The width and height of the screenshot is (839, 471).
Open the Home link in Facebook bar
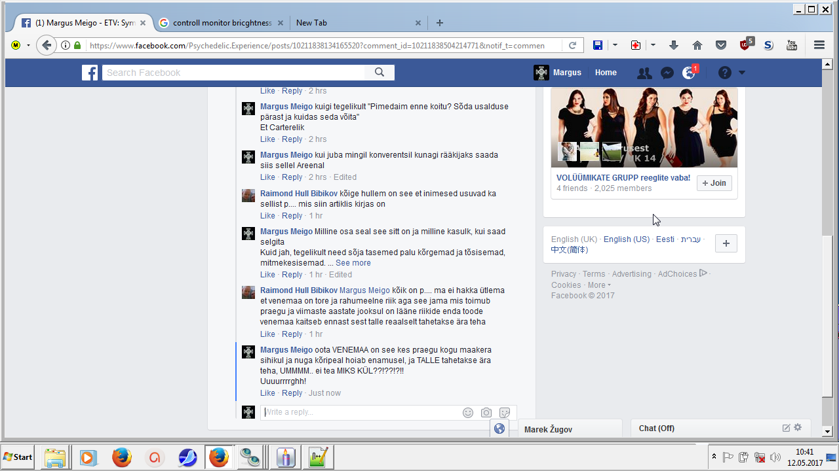coord(606,73)
